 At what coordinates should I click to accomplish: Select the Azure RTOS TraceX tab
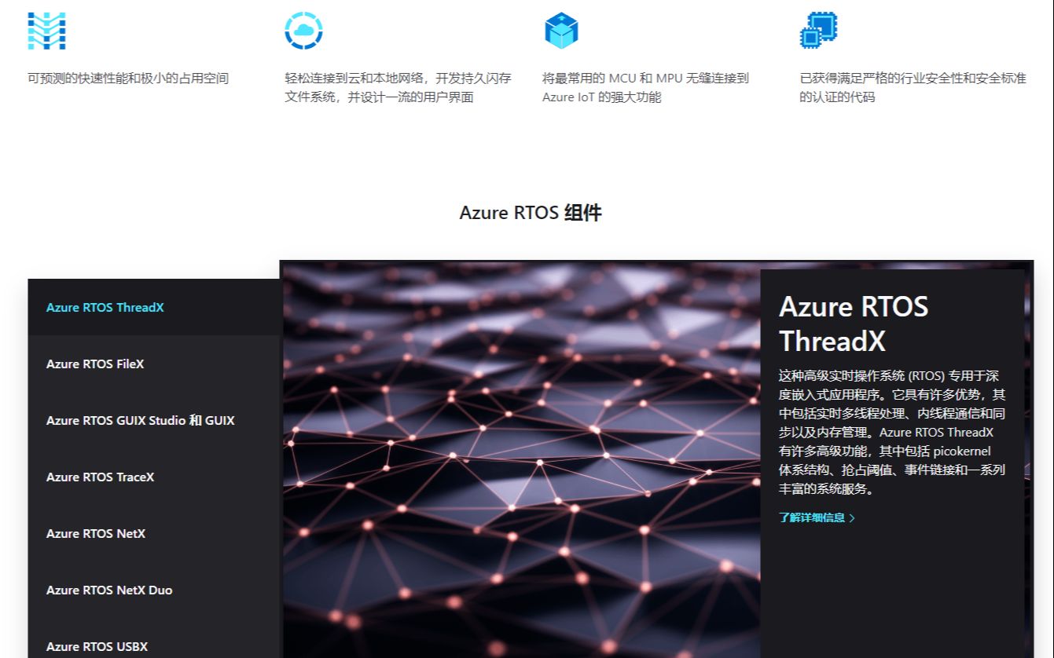tap(154, 477)
